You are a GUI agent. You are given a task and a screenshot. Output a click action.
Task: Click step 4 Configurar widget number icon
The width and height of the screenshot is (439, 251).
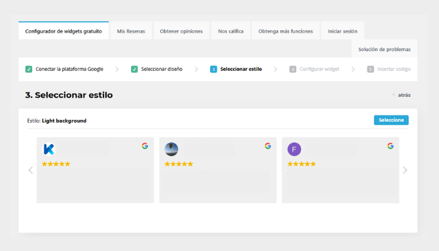tap(293, 69)
